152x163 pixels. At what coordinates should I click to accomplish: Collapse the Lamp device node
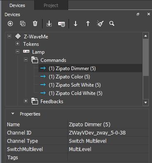17,52
